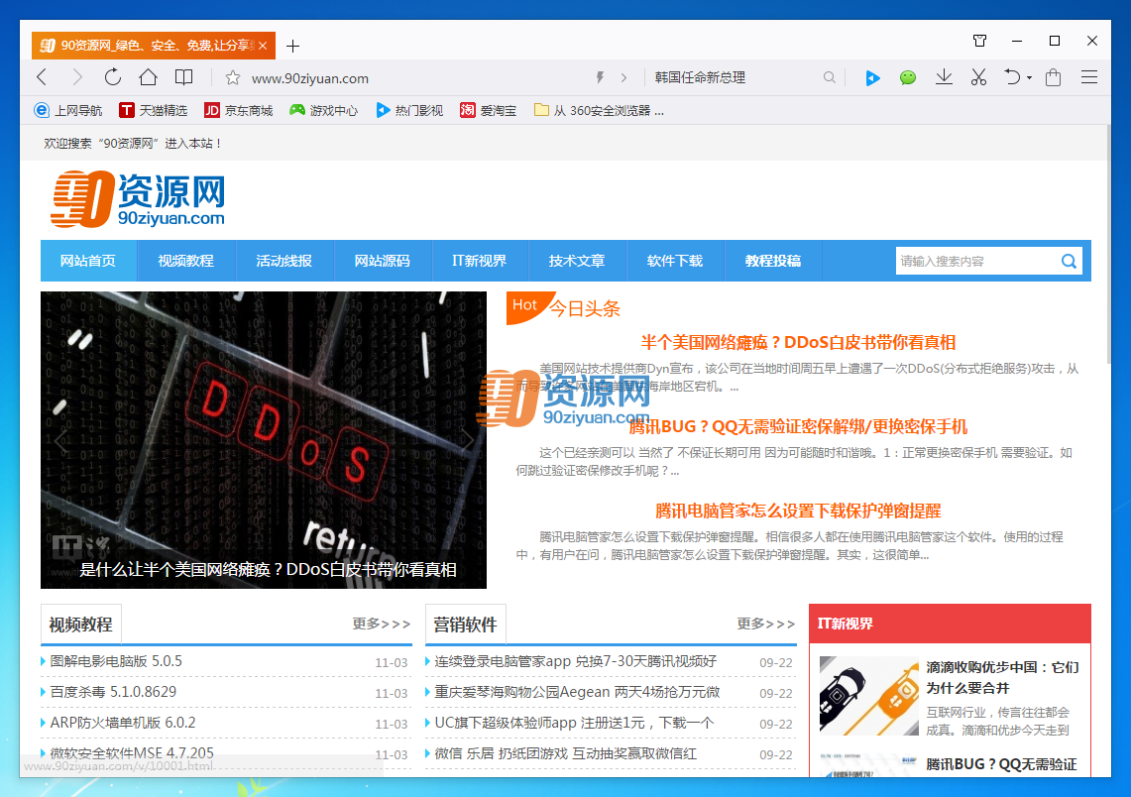Open the browser hamburger main menu
This screenshot has width=1131, height=797.
[1089, 77]
